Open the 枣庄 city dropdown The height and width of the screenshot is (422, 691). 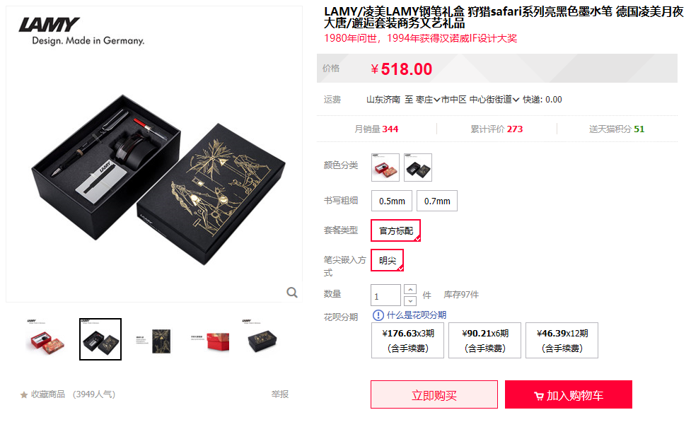428,100
